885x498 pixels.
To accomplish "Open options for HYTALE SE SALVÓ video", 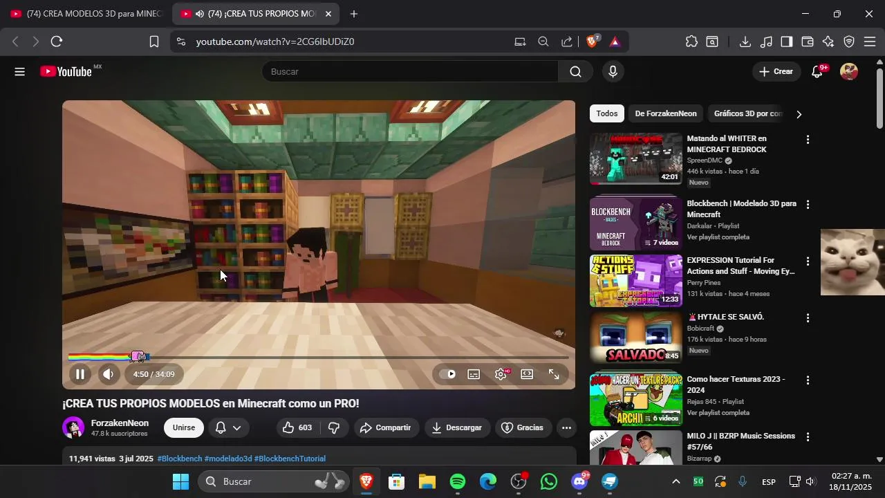I will tap(808, 318).
